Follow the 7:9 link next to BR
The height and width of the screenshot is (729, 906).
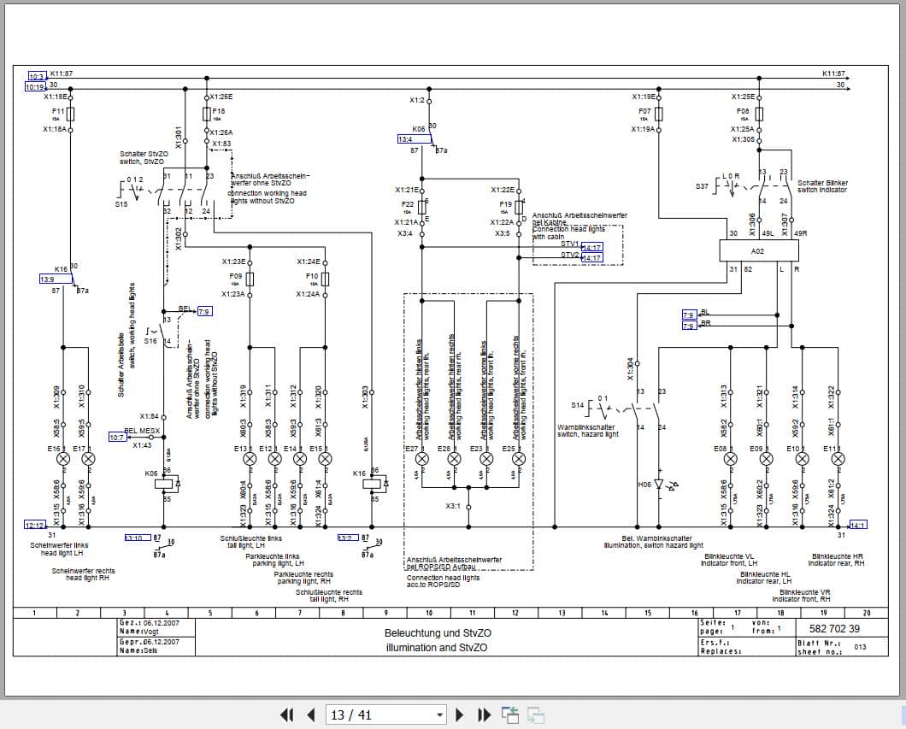pos(689,326)
